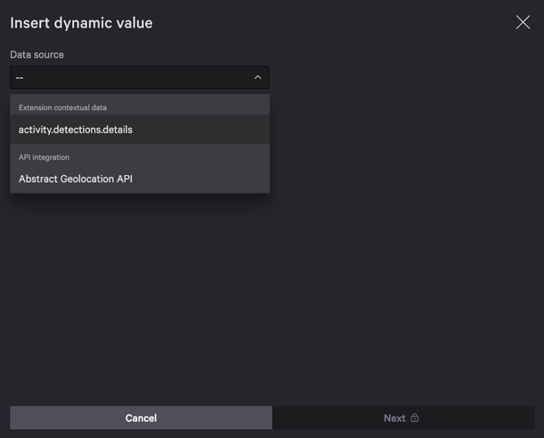Click the API integration group header
The image size is (544, 438).
(44, 157)
